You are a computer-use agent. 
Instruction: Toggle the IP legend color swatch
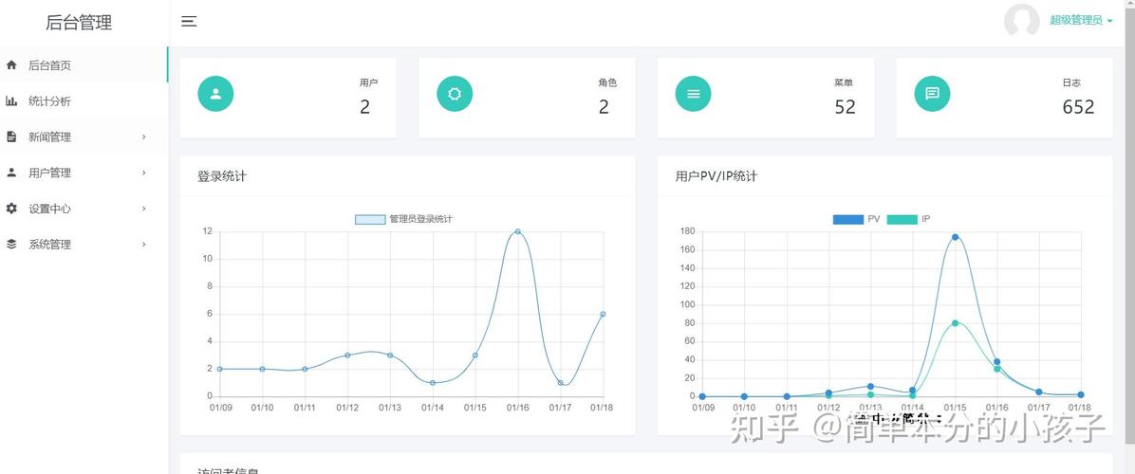pos(902,219)
